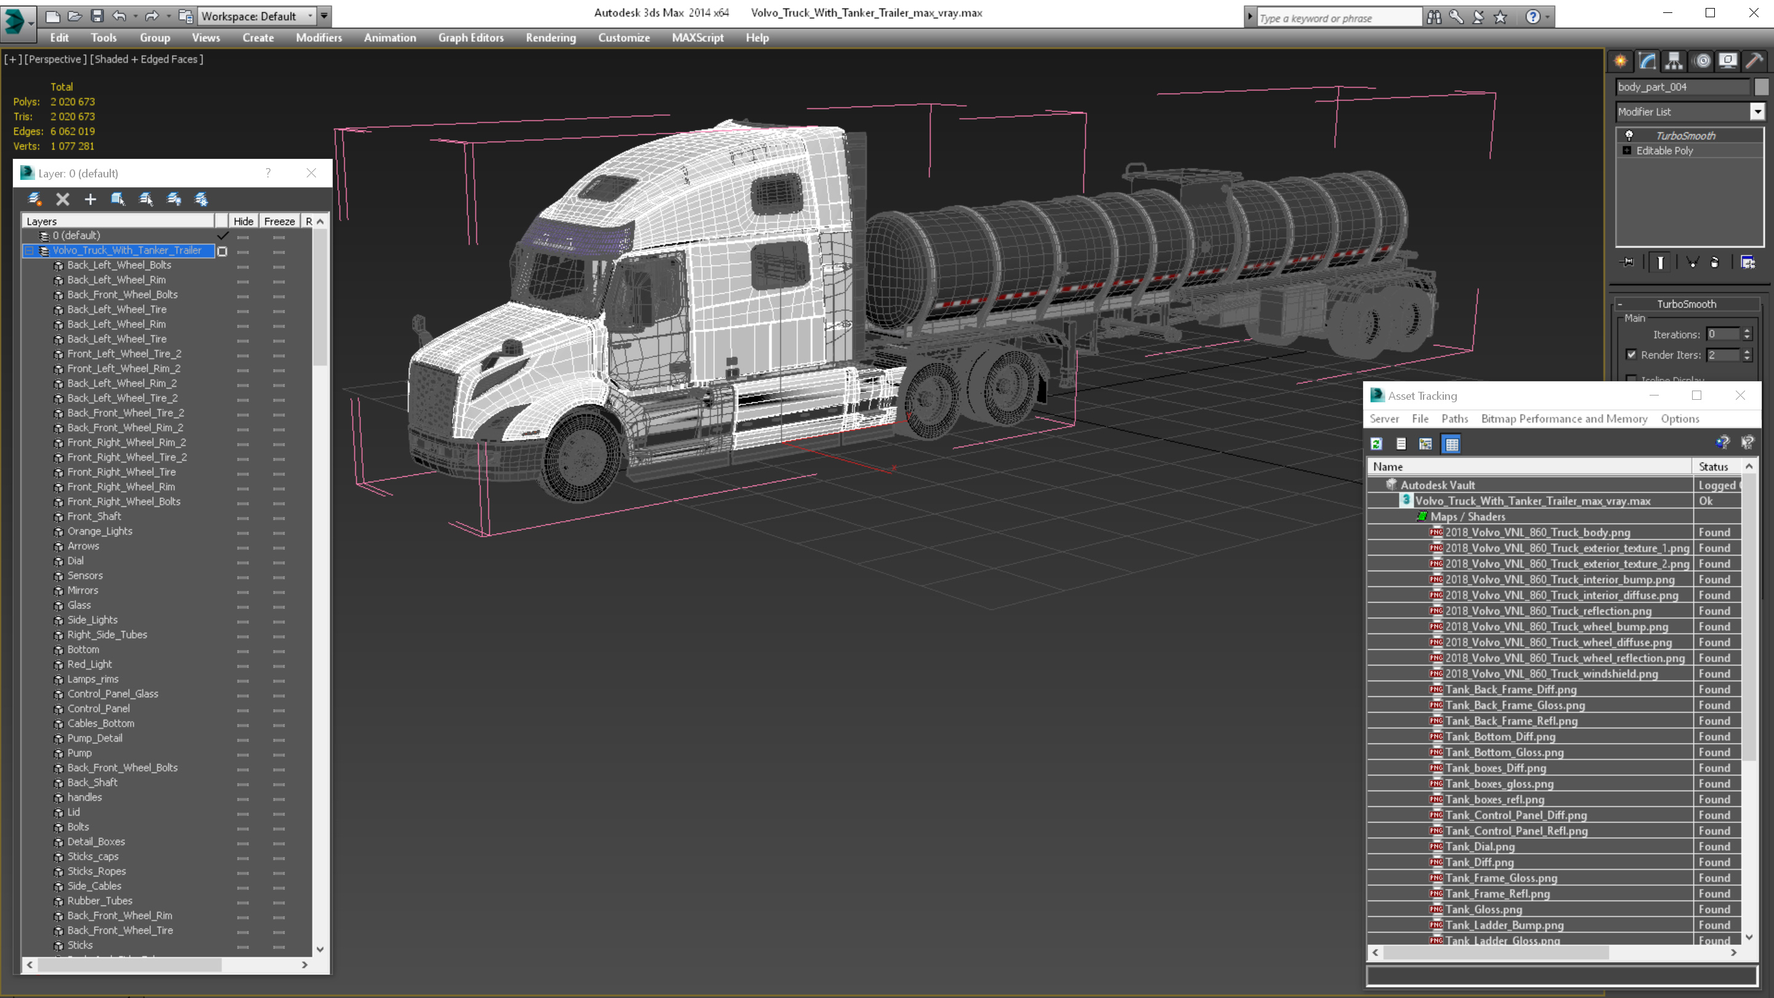Viewport: 1774px width, 998px height.
Task: Click the Redo arrow icon
Action: 152,16
